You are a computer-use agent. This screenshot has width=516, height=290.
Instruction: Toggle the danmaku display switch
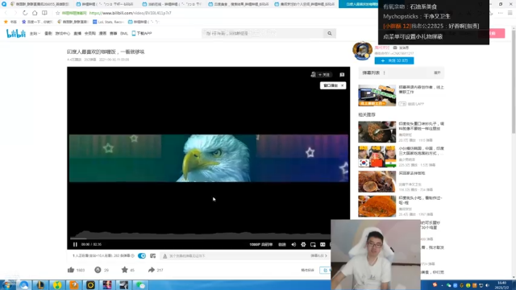[142, 256]
